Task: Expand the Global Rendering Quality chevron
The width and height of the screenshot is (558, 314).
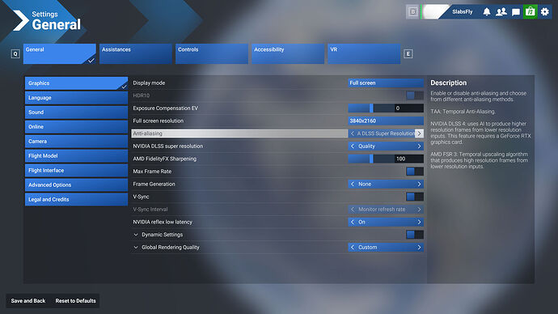Action: [136, 248]
